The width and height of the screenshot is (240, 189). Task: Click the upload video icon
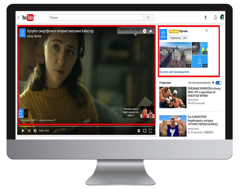pyautogui.click(x=206, y=17)
